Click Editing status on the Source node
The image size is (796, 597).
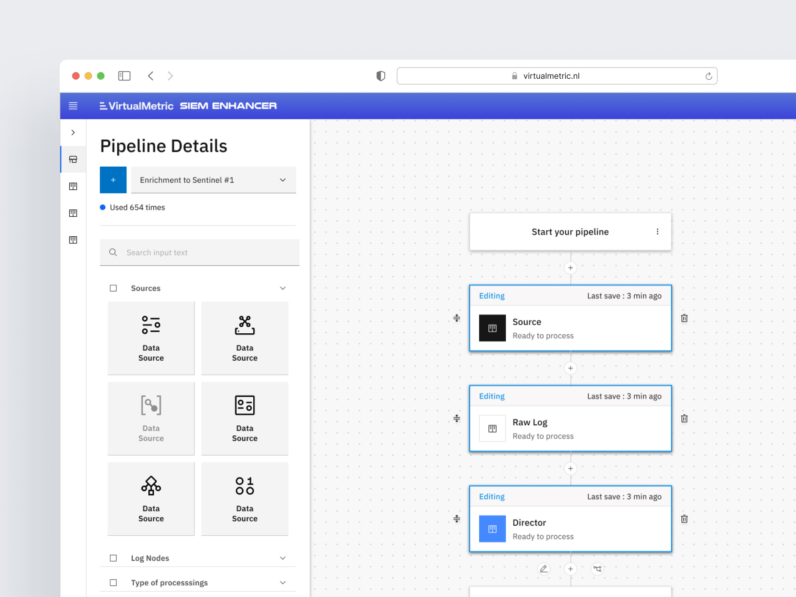click(x=492, y=296)
